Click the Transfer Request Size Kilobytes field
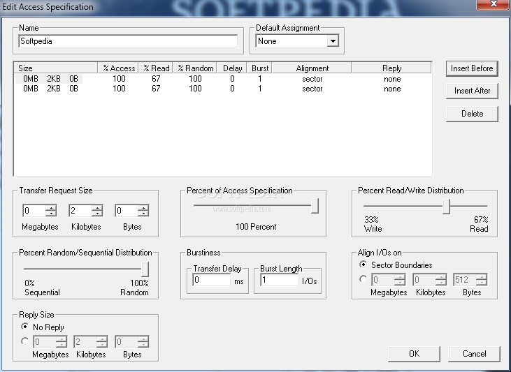Screen dimensions: 511x372 point(80,211)
